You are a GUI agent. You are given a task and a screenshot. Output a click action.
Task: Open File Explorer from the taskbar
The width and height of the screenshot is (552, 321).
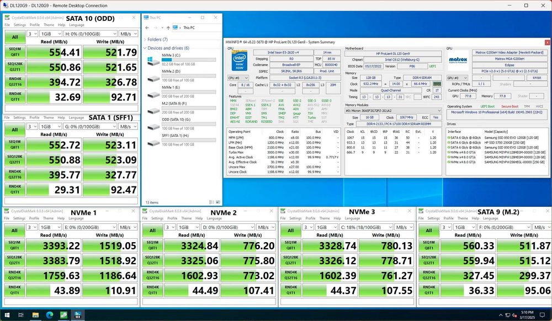pyautogui.click(x=35, y=315)
